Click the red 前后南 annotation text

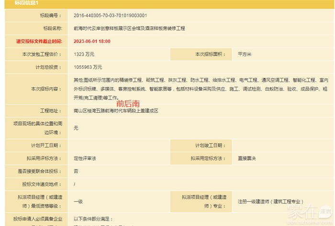(x=128, y=103)
